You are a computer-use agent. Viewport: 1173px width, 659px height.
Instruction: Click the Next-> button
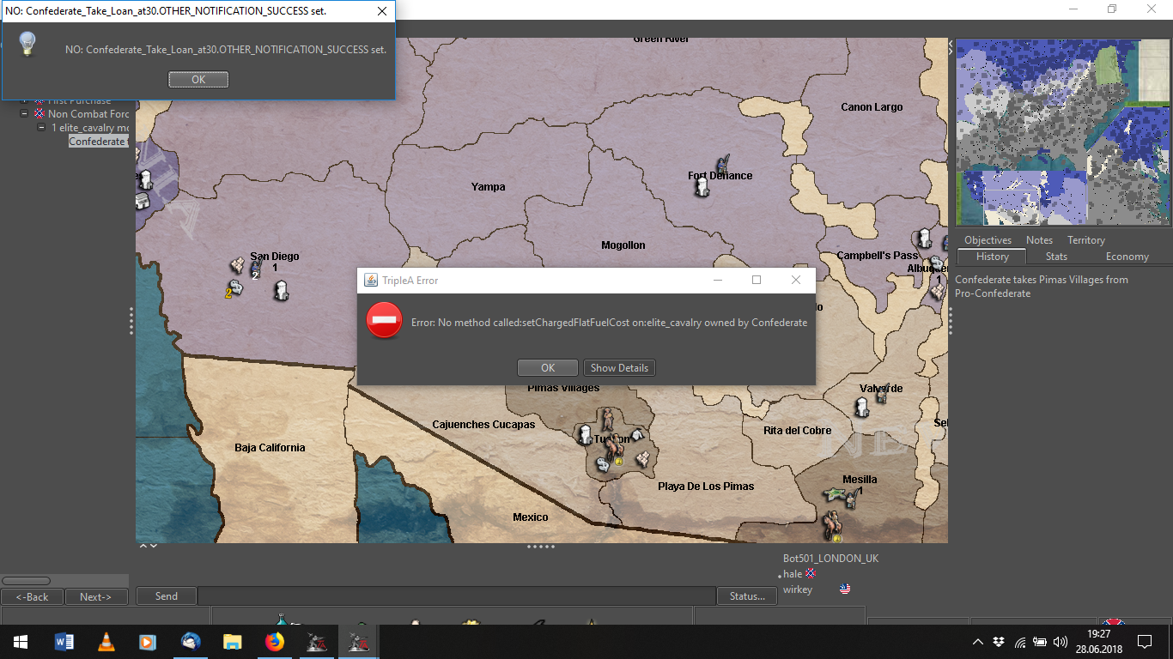point(96,596)
